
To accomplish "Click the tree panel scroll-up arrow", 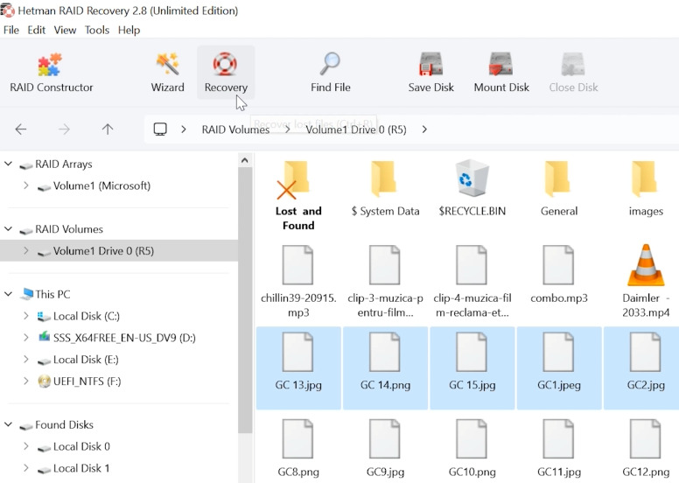I will click(245, 160).
